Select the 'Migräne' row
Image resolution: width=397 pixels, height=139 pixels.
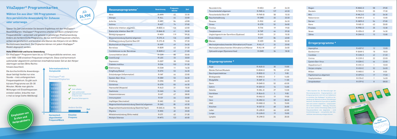150,111
